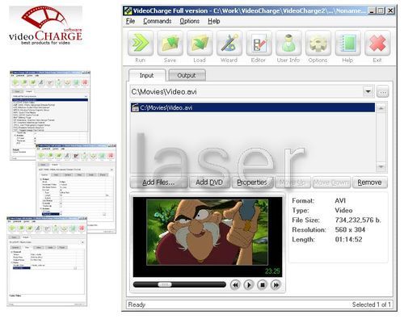The width and height of the screenshot is (404, 323).
Task: Open the Editor tool
Action: tap(259, 43)
